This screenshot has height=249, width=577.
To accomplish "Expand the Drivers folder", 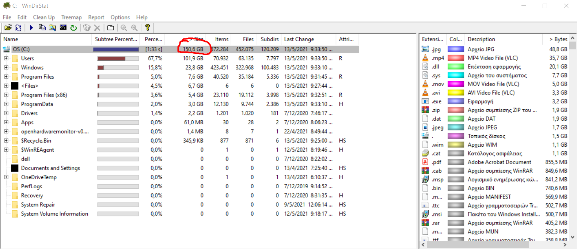I will [x=6, y=113].
